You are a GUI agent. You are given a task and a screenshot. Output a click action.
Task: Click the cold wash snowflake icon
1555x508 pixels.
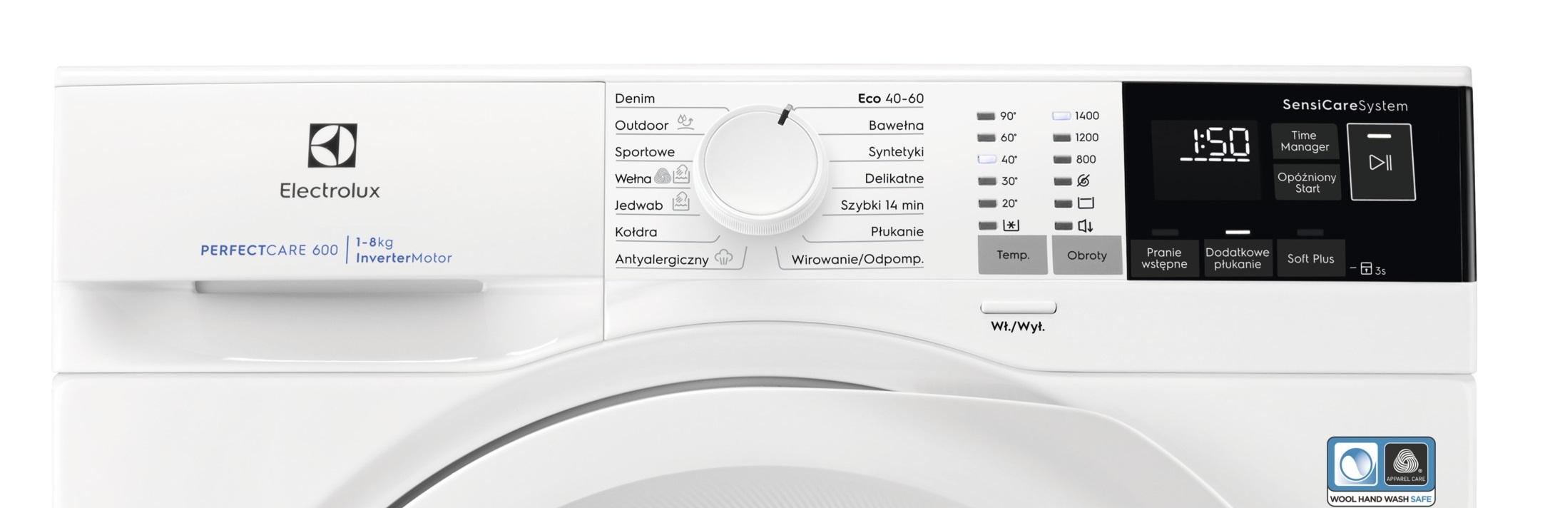1011,225
